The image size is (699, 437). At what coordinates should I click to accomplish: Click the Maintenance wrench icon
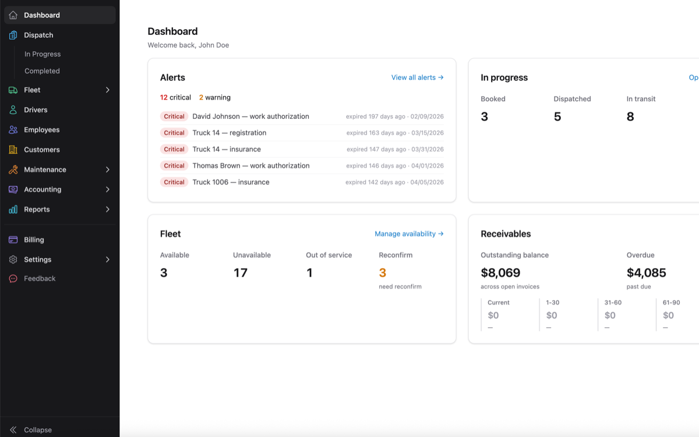[13, 170]
